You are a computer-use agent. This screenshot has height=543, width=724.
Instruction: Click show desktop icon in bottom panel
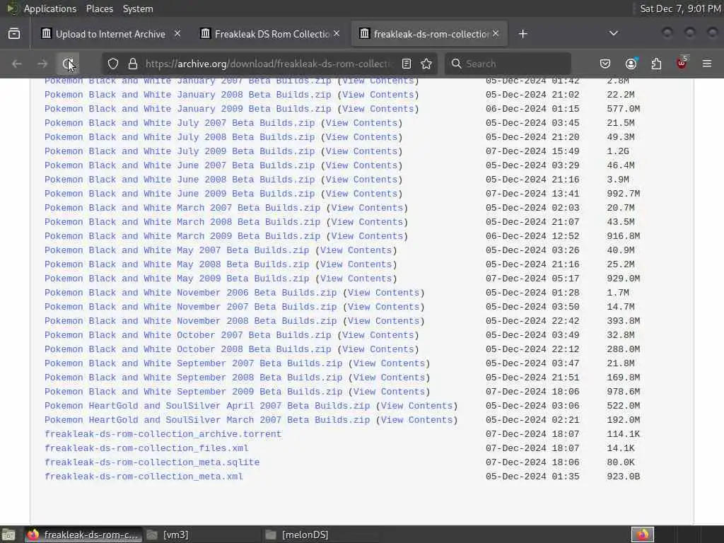coord(8,535)
